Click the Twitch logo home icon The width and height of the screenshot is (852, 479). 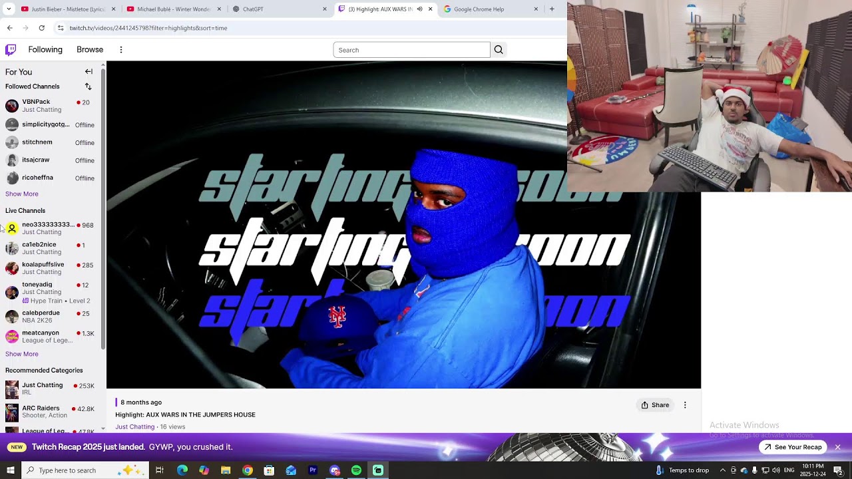tap(11, 50)
